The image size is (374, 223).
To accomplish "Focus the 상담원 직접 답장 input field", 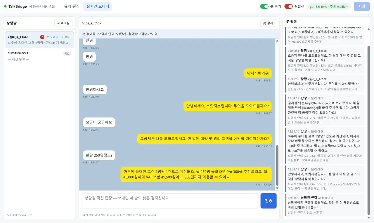I will [170, 201].
